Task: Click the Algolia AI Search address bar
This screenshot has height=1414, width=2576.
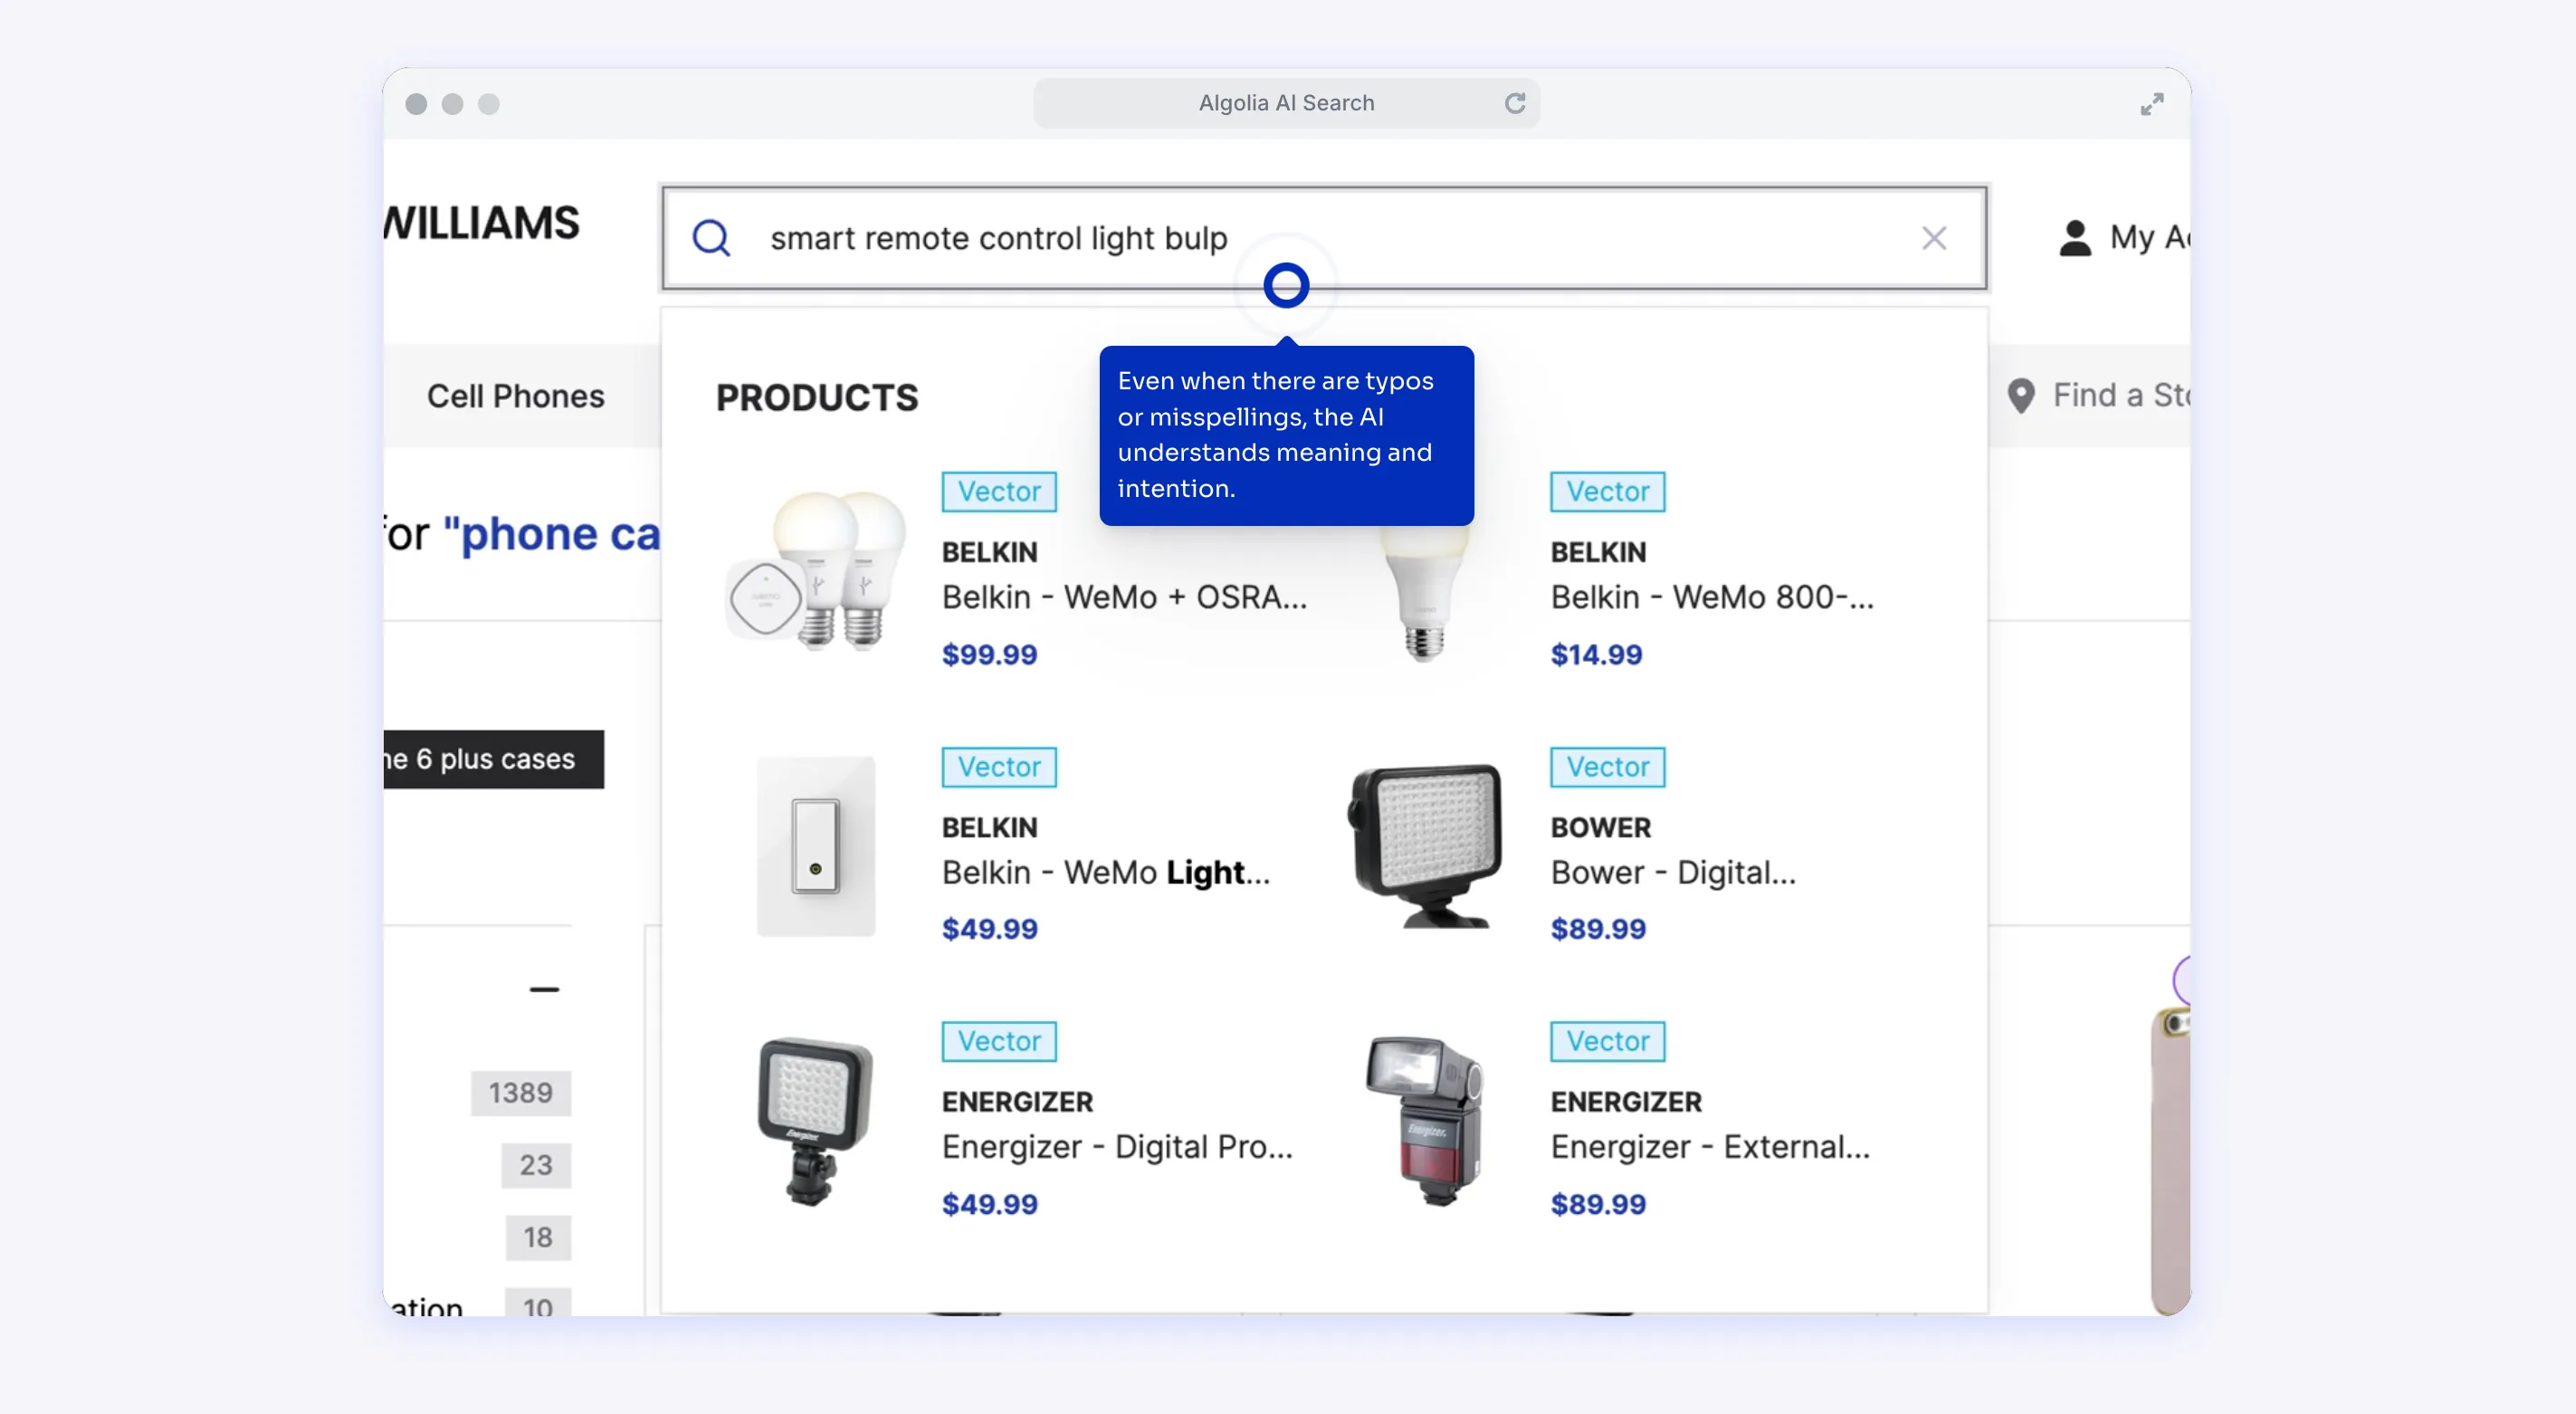Action: [x=1285, y=103]
